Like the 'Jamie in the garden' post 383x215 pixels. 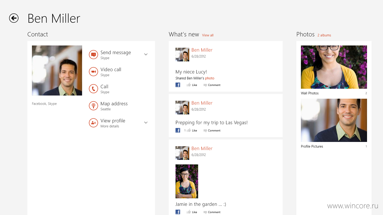[194, 212]
